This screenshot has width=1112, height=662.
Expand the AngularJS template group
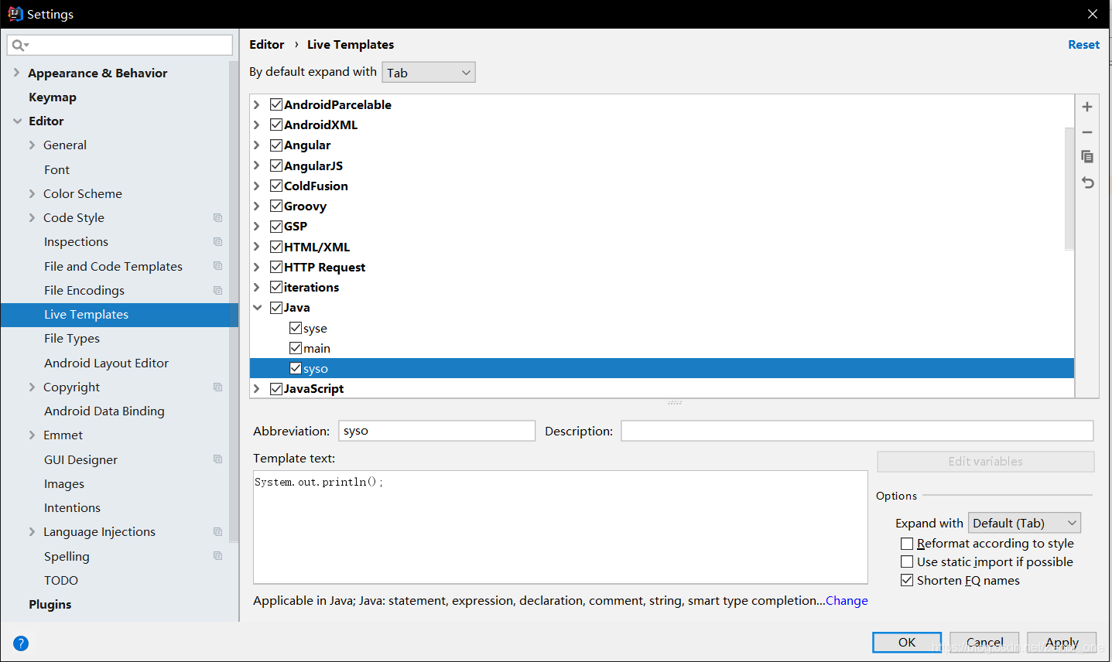(x=257, y=165)
